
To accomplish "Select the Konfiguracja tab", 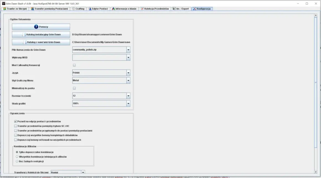I will [x=202, y=9].
